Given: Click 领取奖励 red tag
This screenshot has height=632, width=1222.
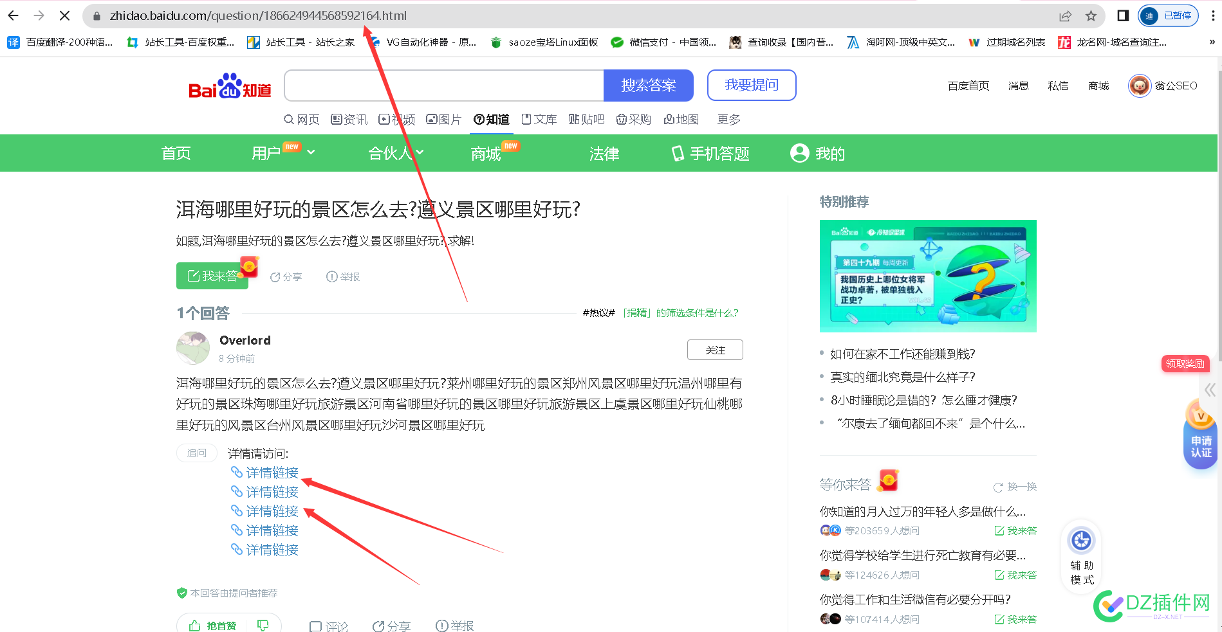Looking at the screenshot, I should click(x=1185, y=364).
